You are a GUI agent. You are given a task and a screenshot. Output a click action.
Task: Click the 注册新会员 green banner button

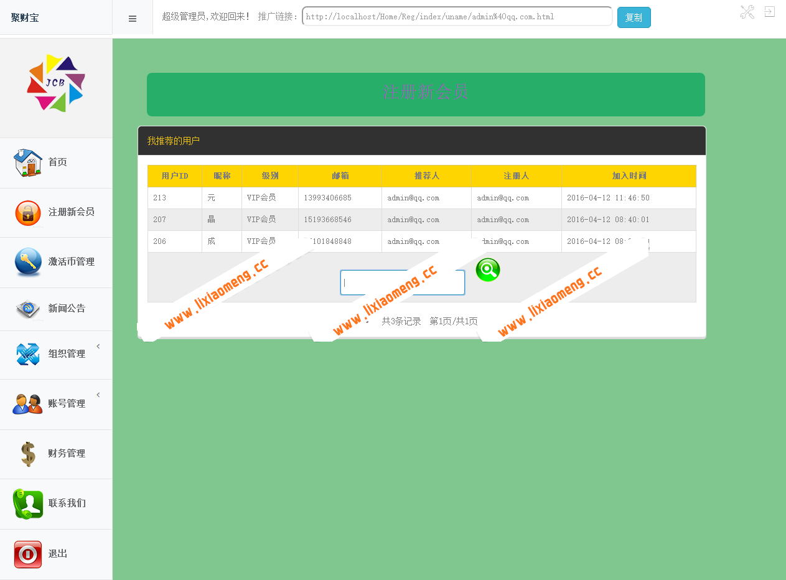[x=426, y=94]
